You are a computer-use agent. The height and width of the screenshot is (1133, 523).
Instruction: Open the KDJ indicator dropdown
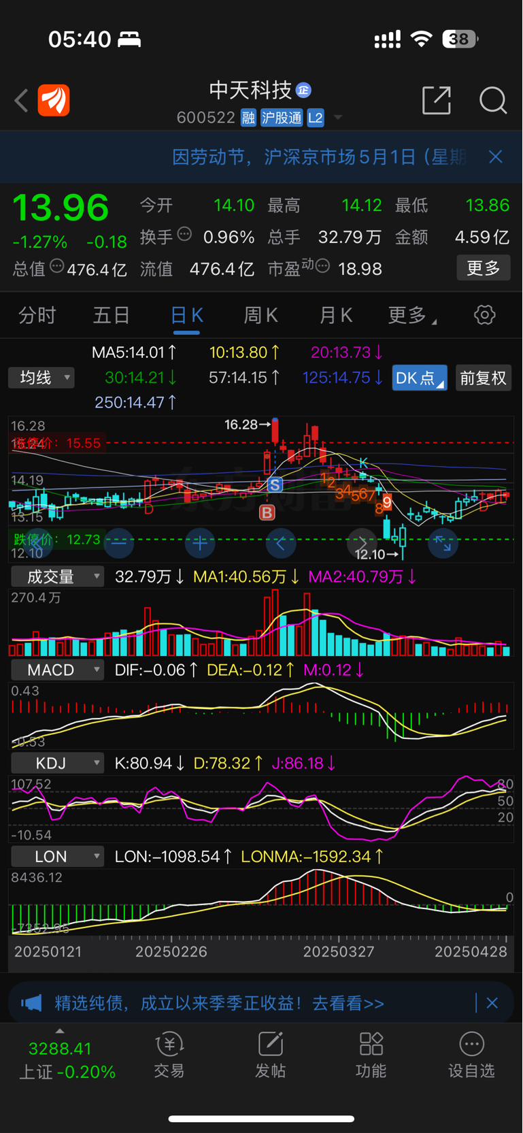(x=58, y=763)
